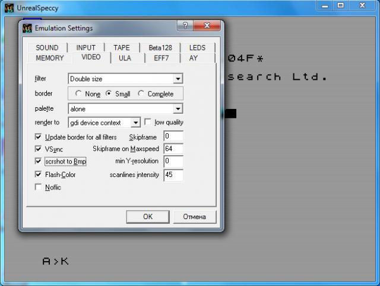Toggle the low quality checkbox
Viewport: 380px width, 286px height.
148,123
